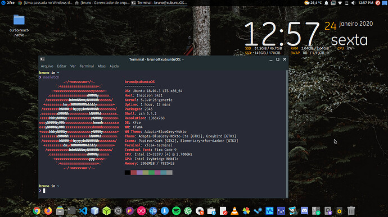The image size is (388, 217).
Task: Open the Abas menu in Terminal
Action: (x=101, y=66)
